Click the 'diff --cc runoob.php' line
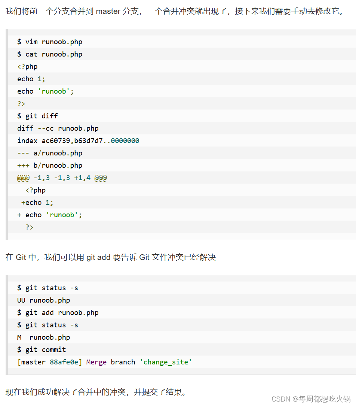Screen dimensions: 356x406 click(58, 128)
